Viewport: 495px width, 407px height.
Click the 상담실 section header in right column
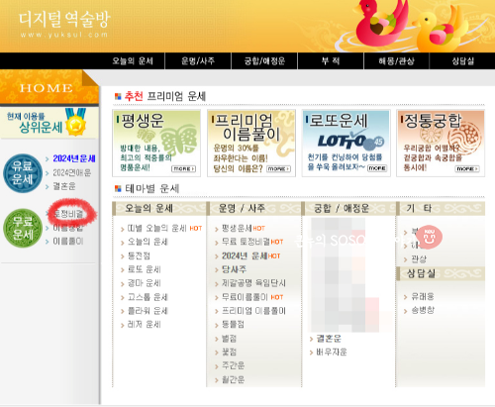(441, 273)
